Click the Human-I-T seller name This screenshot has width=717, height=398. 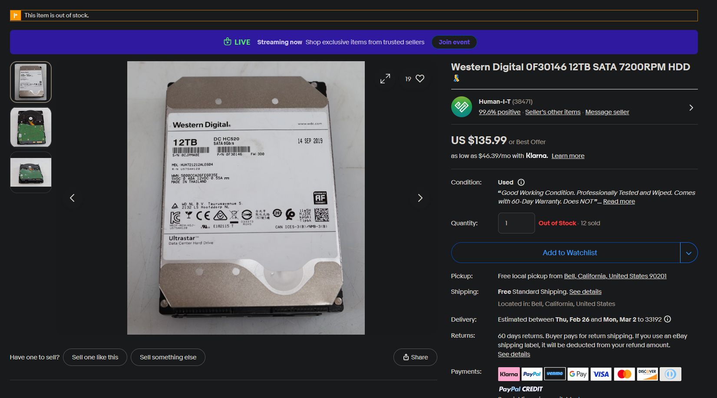[495, 102]
